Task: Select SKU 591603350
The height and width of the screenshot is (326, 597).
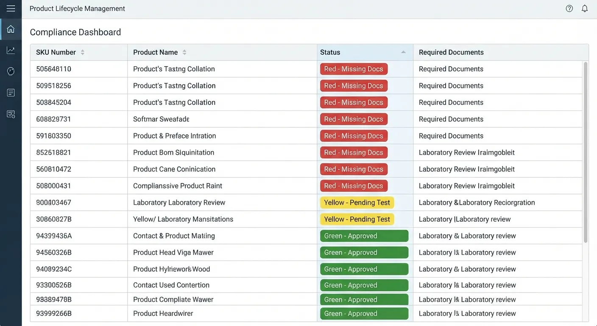Action: [53, 136]
